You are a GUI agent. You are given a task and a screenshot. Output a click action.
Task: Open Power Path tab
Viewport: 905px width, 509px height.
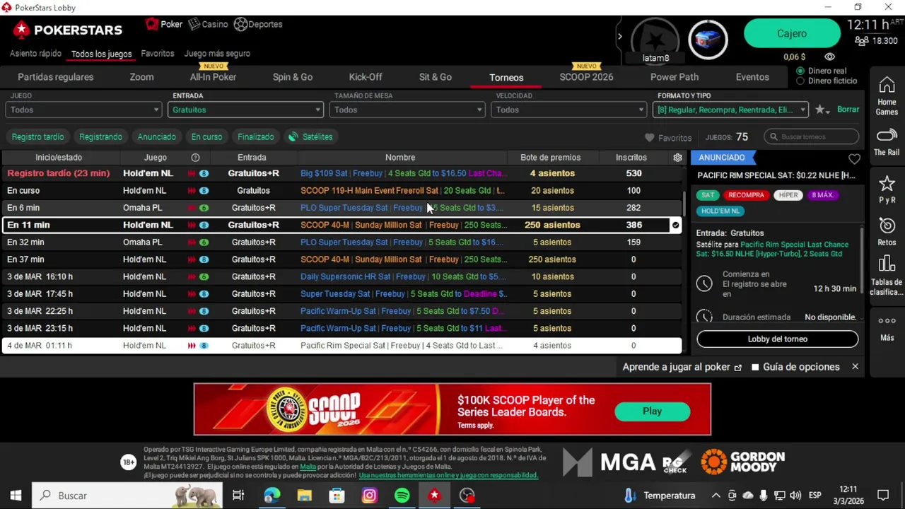point(674,77)
